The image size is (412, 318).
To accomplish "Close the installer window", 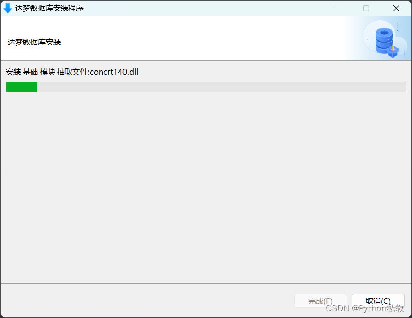I will (396, 8).
